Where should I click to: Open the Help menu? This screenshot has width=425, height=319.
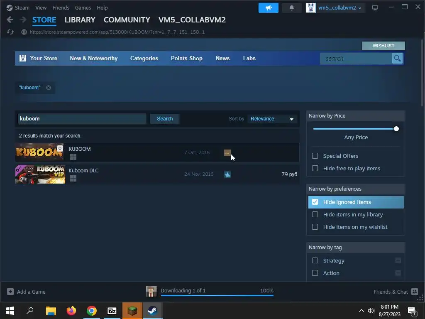pos(102,8)
